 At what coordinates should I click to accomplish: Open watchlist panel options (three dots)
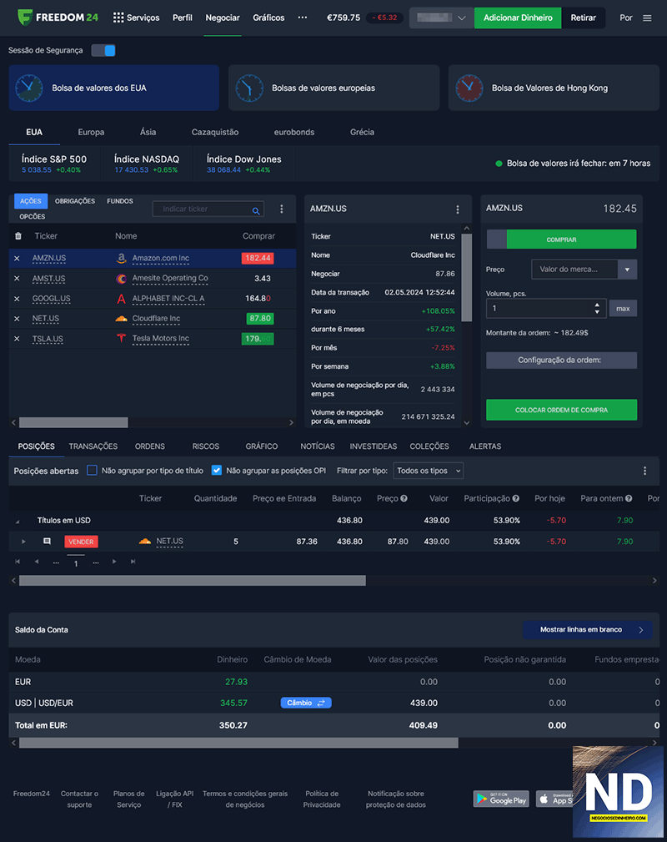[x=282, y=209]
